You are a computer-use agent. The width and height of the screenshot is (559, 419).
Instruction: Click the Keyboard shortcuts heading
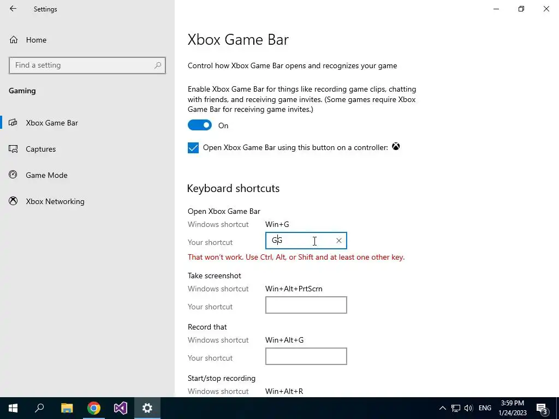click(x=233, y=188)
